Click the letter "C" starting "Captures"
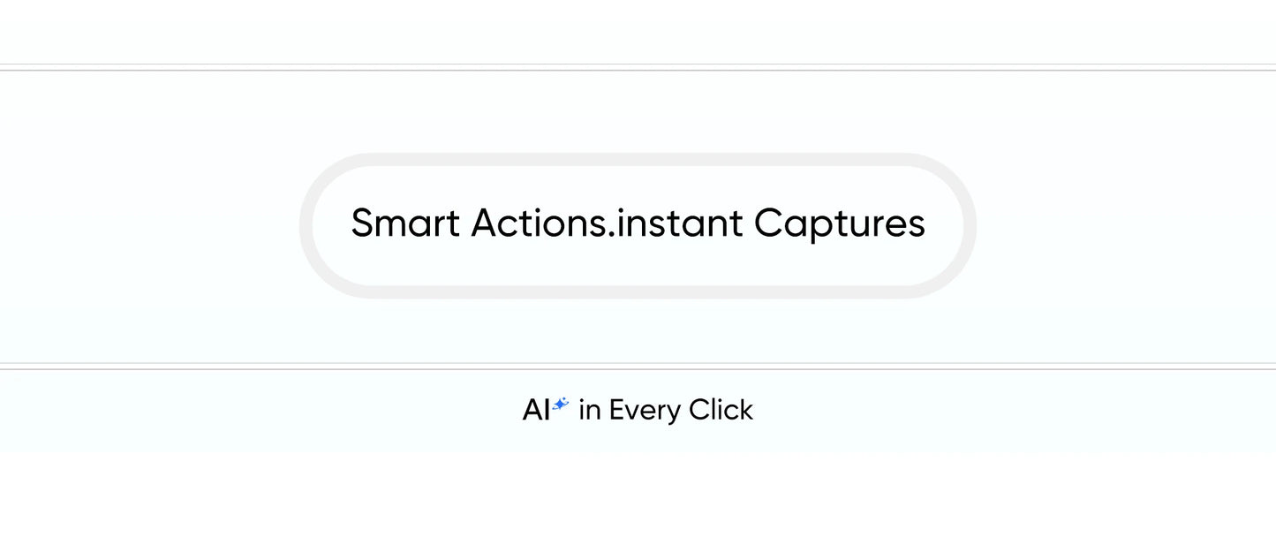Screen dimensions: 1276x560 [766, 223]
